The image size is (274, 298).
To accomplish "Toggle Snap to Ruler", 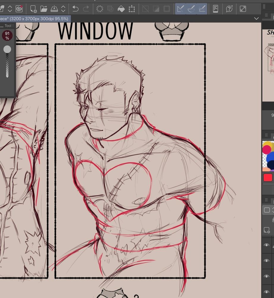I will 180,9.
